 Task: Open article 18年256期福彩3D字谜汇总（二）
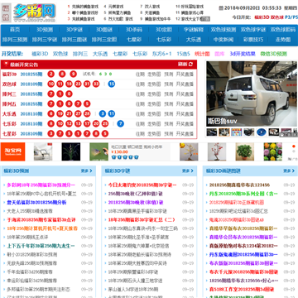pyautogui.click(x=142, y=220)
